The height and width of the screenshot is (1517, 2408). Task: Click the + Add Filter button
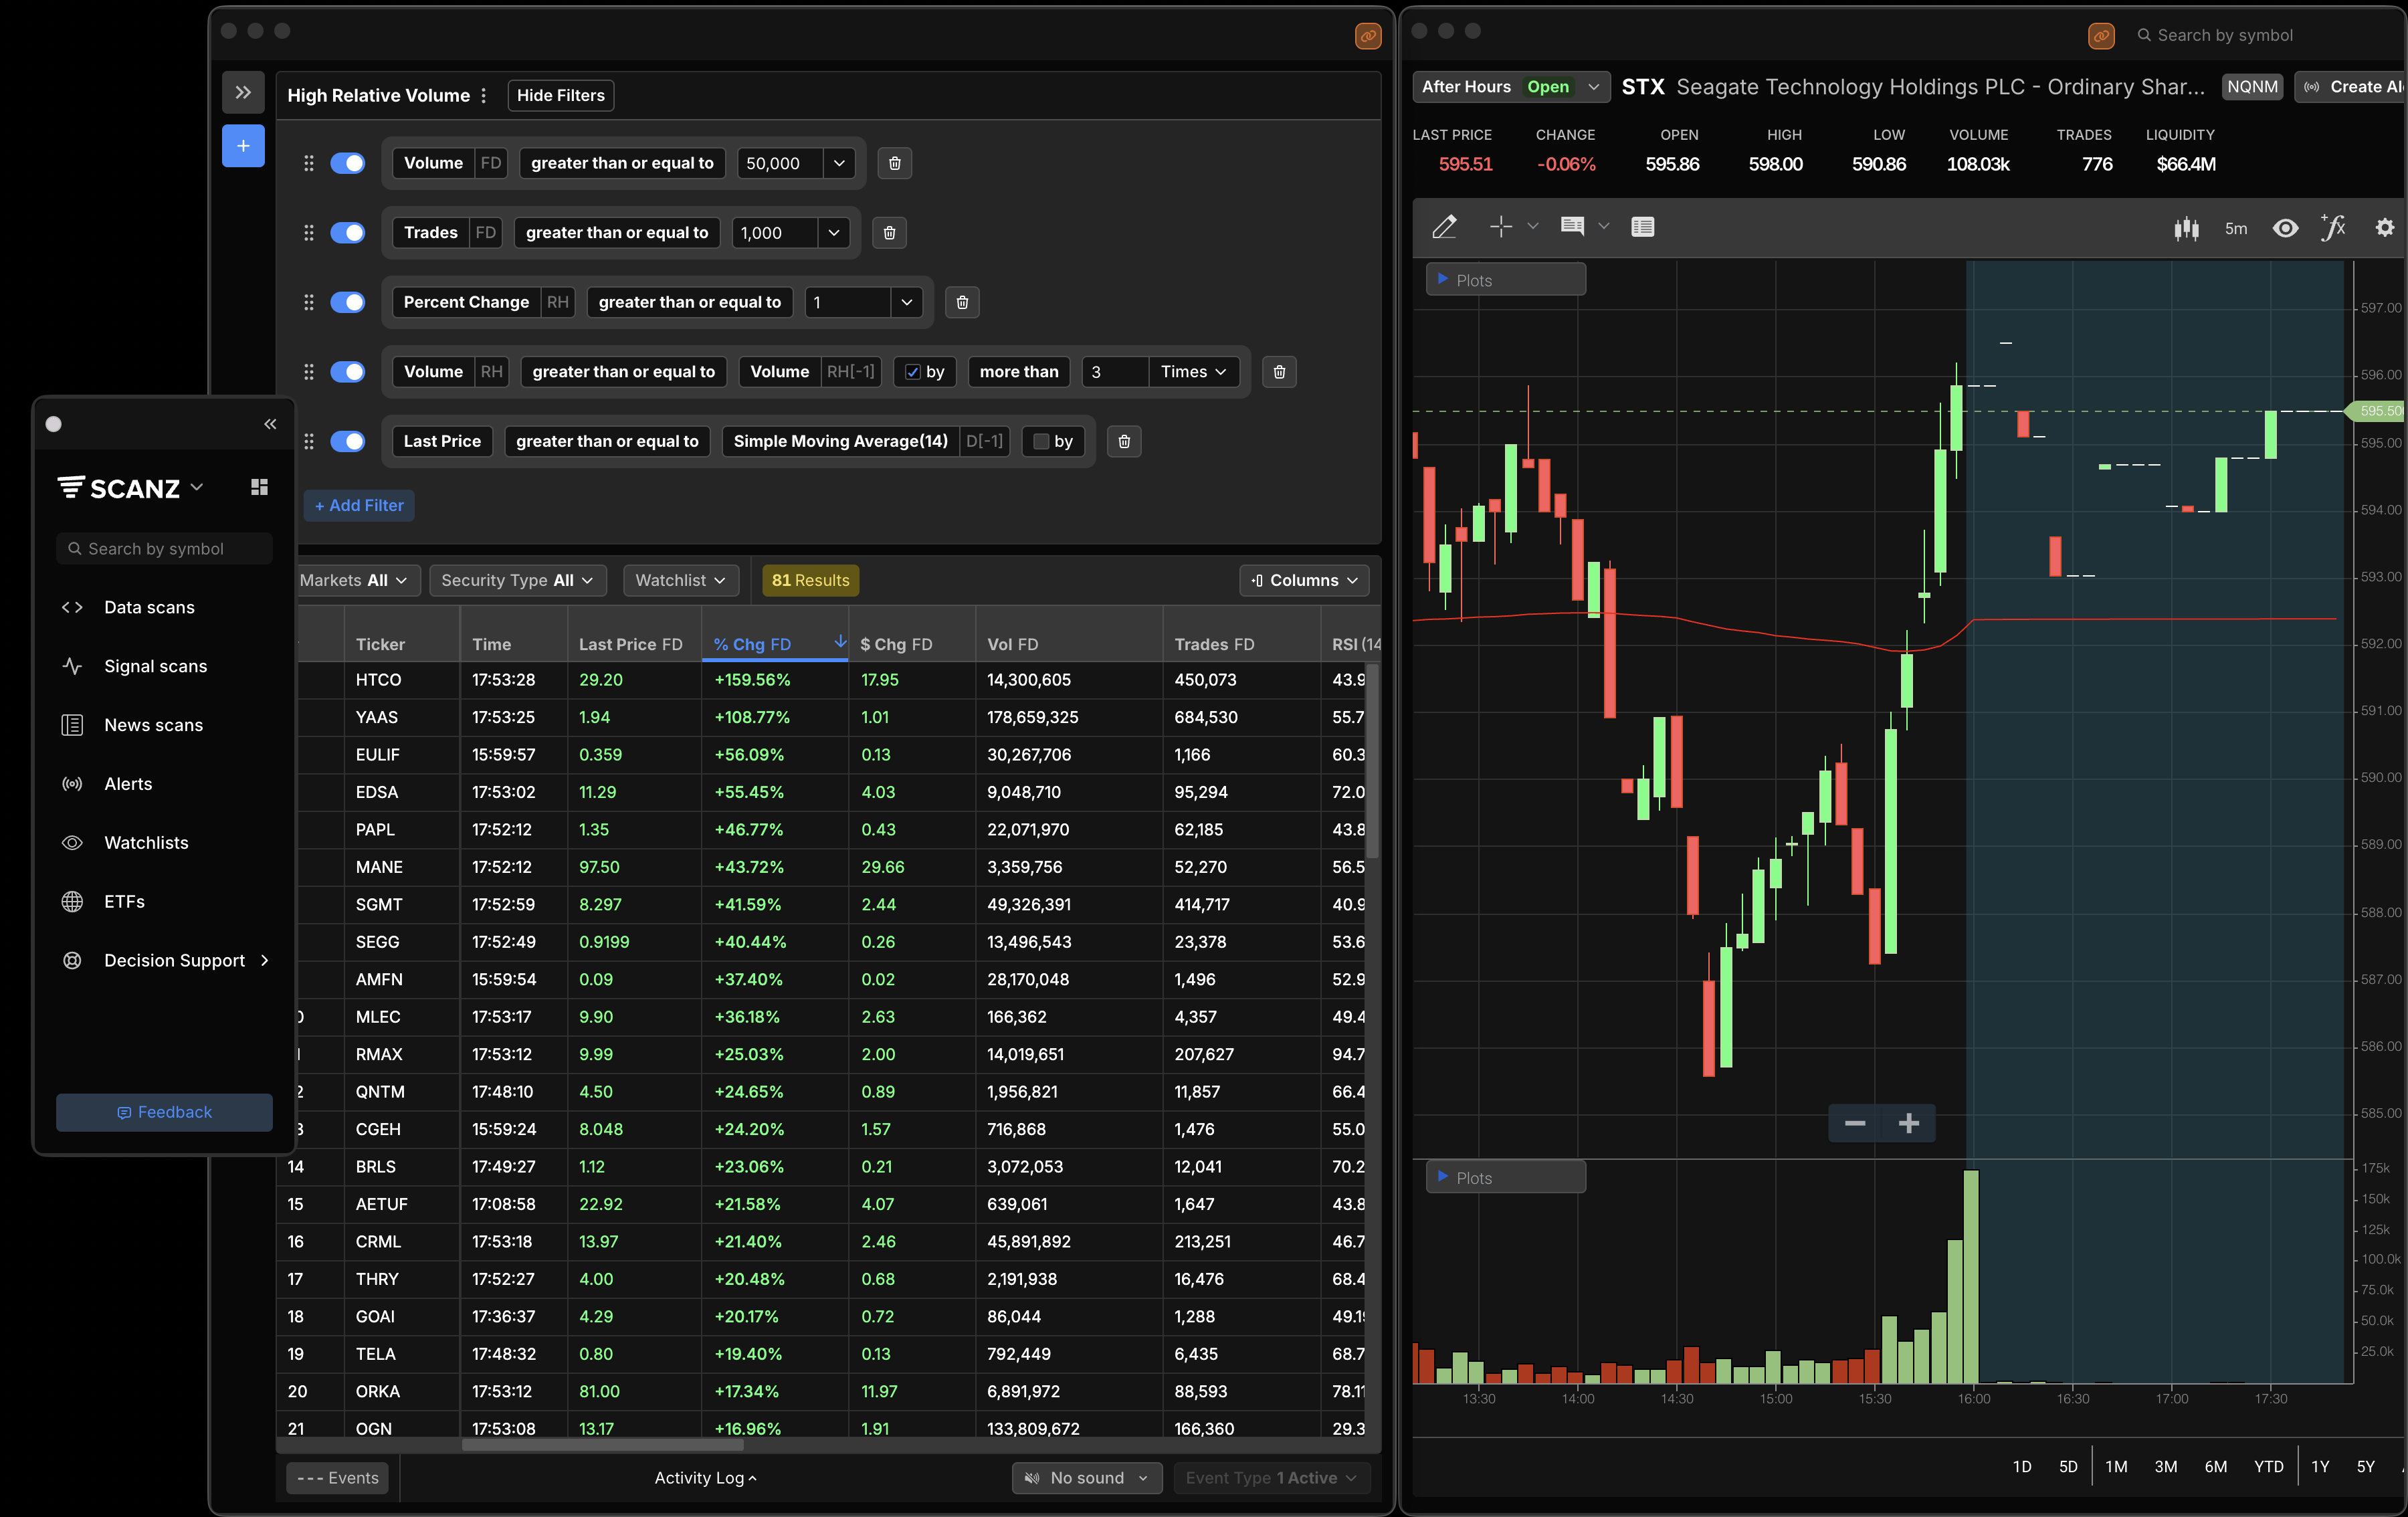point(359,505)
